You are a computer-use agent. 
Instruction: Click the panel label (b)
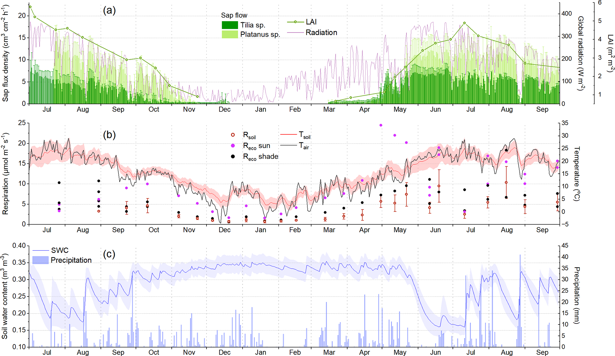click(109, 135)
